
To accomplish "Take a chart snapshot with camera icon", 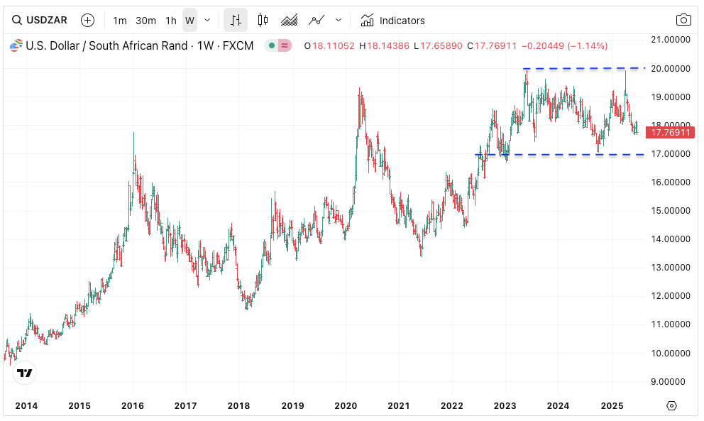I will click(683, 21).
